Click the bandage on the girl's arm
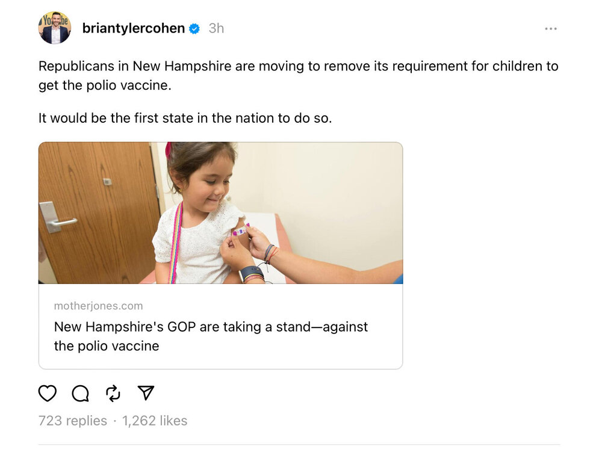This screenshot has height=449, width=602. click(x=240, y=231)
